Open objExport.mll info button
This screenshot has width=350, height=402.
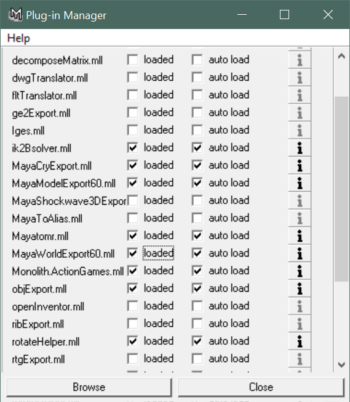click(300, 289)
